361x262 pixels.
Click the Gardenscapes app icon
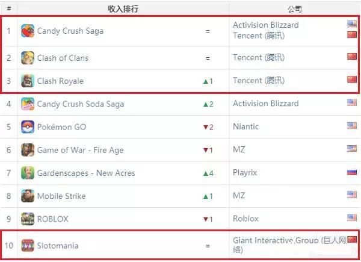pos(28,173)
